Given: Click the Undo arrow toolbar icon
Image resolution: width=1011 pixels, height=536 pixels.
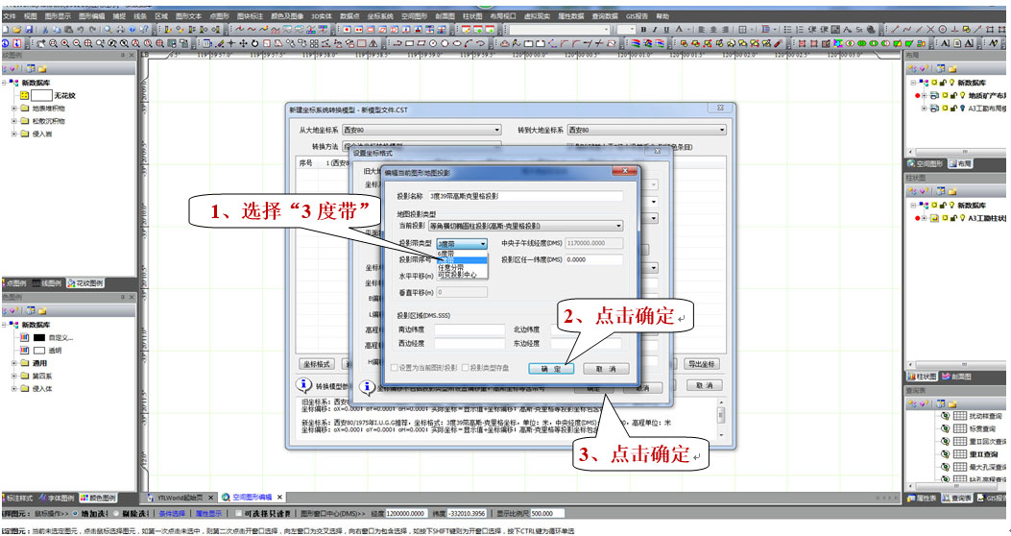Looking at the screenshot, I should click(81, 30).
